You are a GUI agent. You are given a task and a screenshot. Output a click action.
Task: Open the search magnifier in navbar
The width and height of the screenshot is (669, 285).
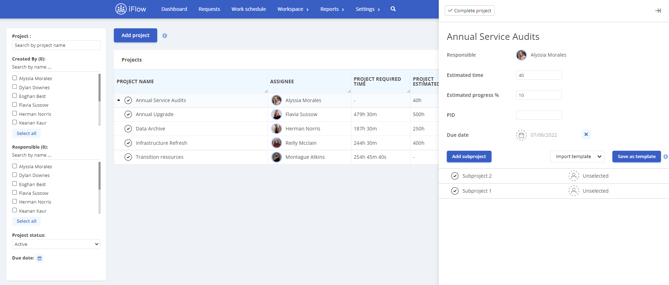click(x=393, y=9)
